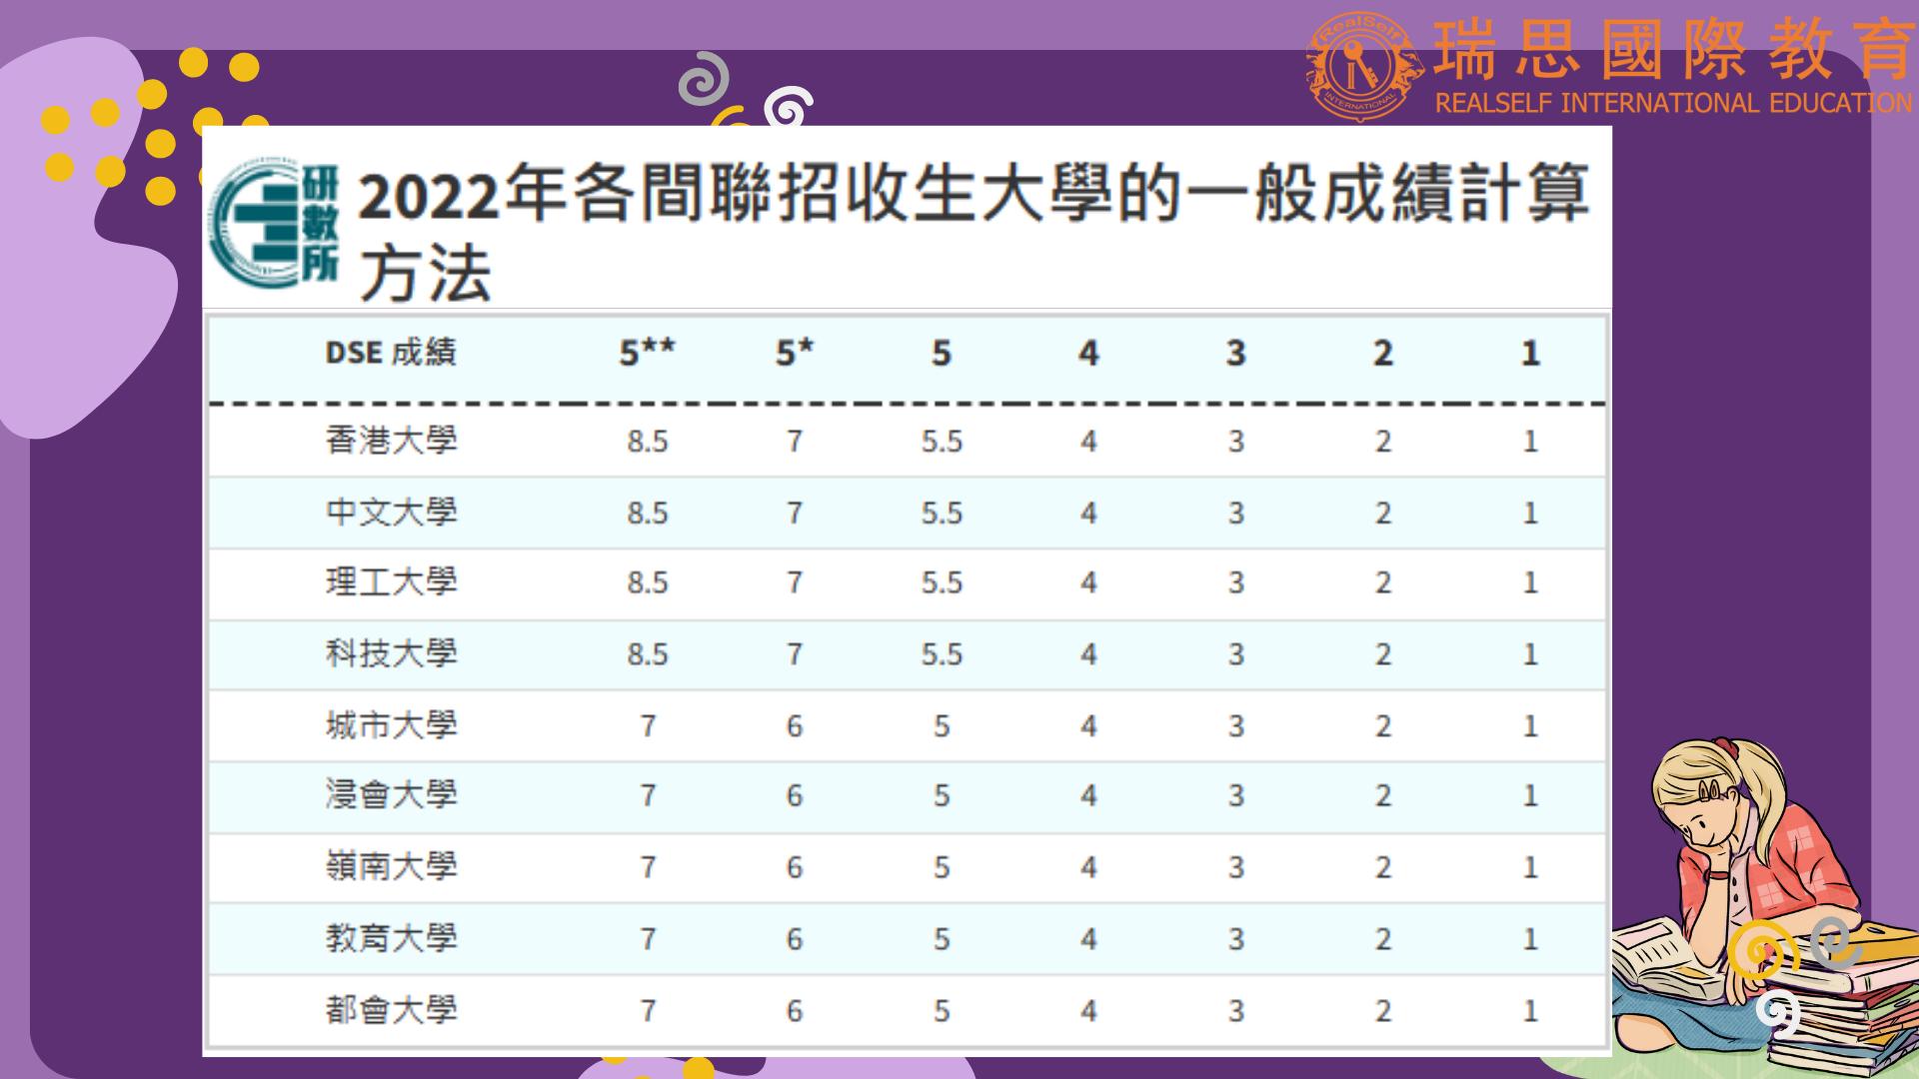The image size is (1919, 1079).
Task: Click the 4 column header
Action: tap(1088, 353)
